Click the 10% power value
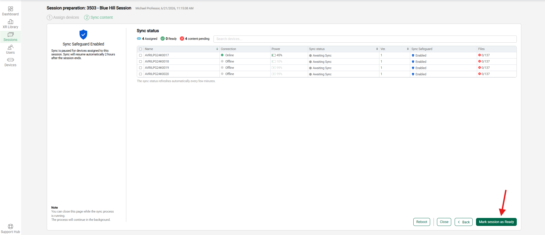Image resolution: width=545 pixels, height=235 pixels. tap(279, 62)
